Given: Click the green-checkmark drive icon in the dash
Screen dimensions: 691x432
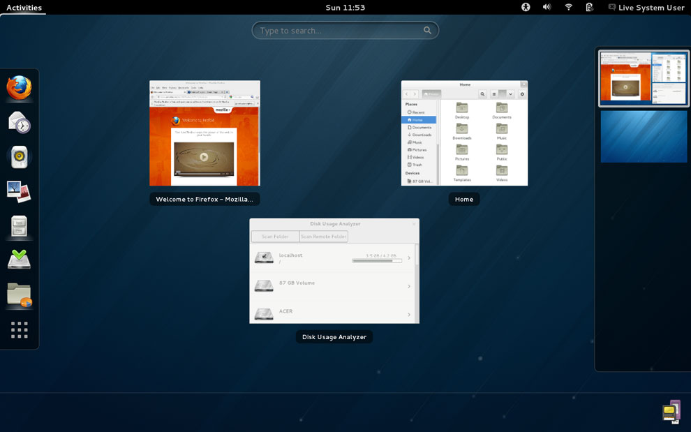Looking at the screenshot, I should (x=19, y=260).
